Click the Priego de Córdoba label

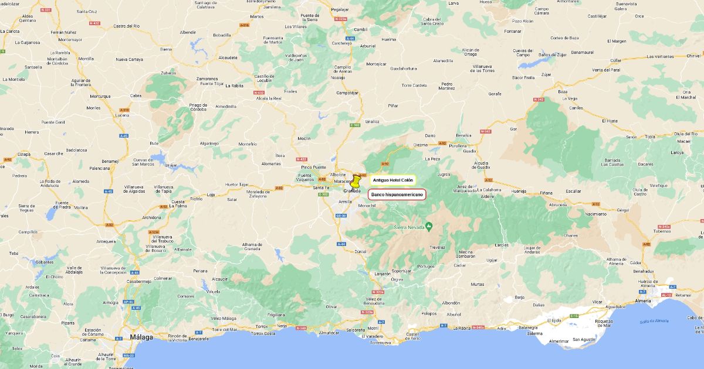[x=198, y=107]
